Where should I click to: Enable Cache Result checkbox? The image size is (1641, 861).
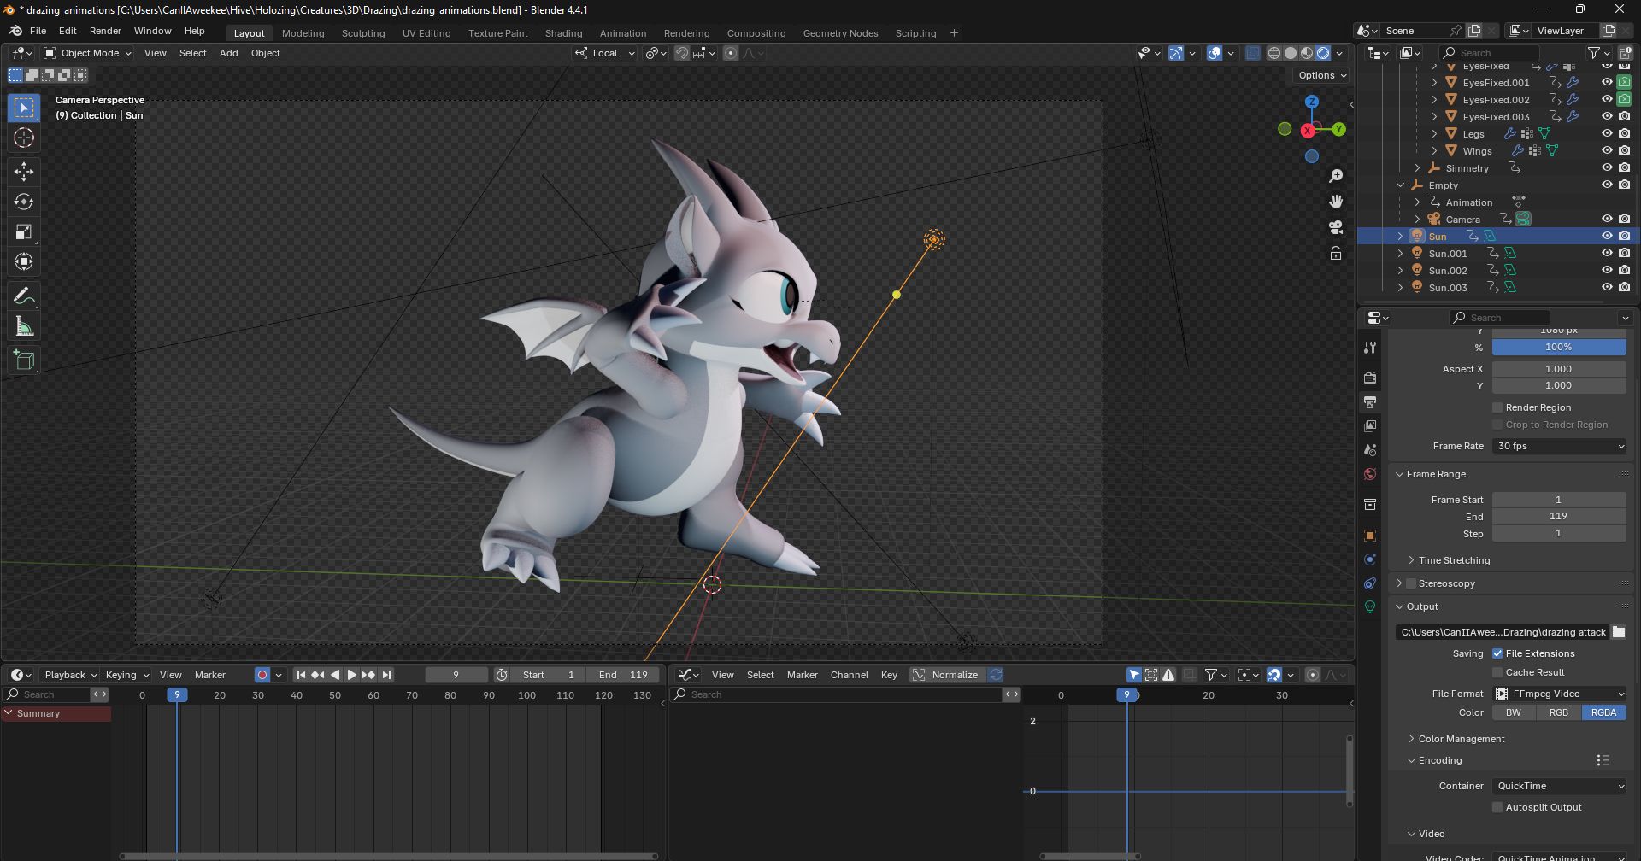1497,672
